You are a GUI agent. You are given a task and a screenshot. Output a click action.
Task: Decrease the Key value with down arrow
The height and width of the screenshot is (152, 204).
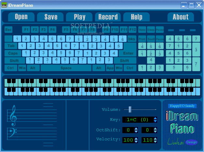click(x=155, y=121)
